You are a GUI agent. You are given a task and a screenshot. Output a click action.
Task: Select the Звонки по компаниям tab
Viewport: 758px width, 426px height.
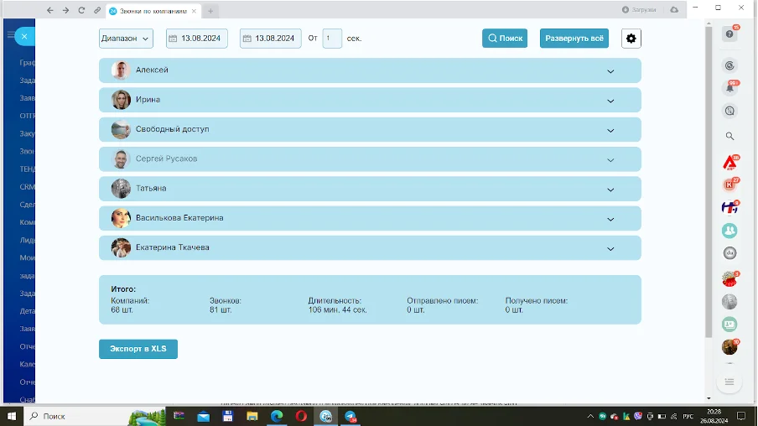tap(153, 10)
